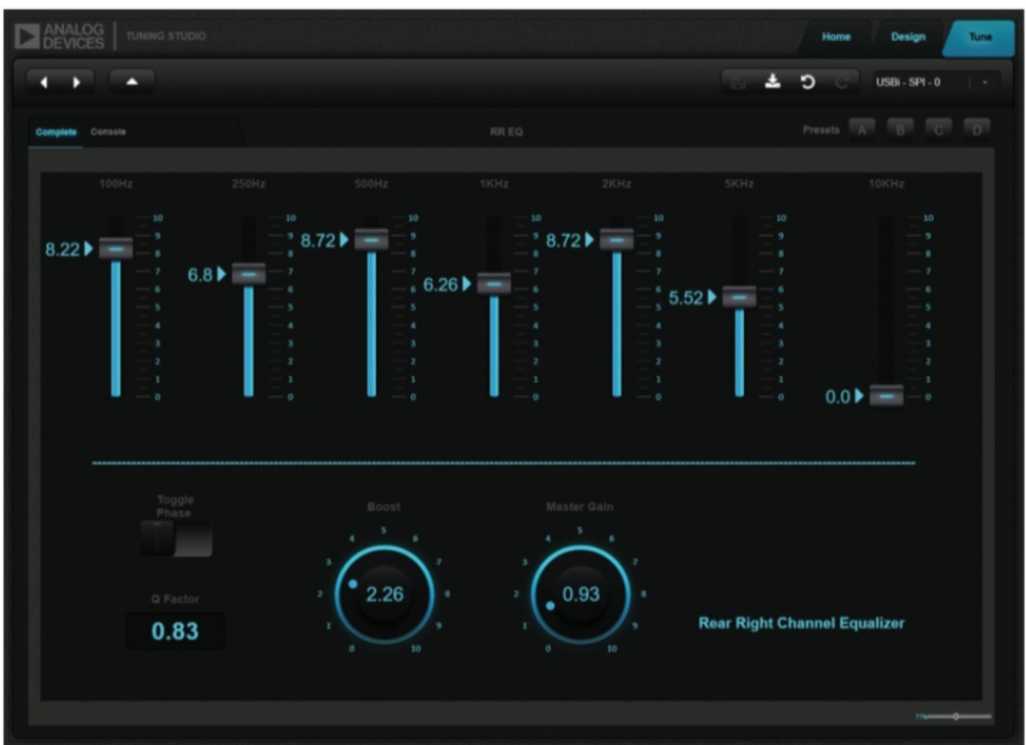Click the Master Gain knob showing 0.93

point(581,594)
